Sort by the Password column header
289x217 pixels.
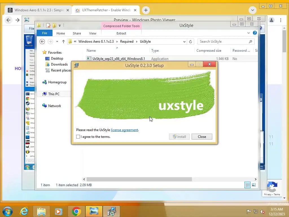[x=242, y=51]
